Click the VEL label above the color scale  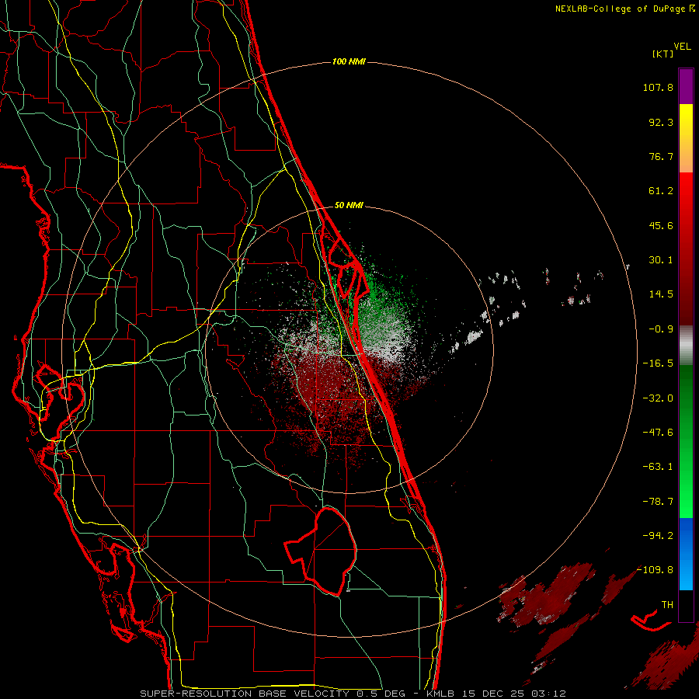click(682, 46)
